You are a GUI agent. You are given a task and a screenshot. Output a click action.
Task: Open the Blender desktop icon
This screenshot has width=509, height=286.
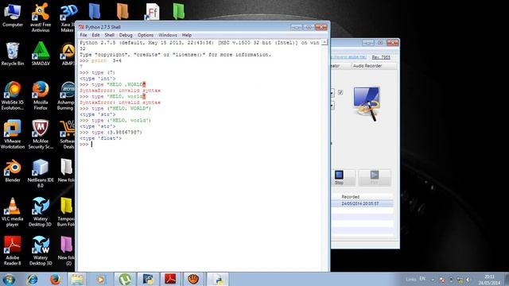13,171
